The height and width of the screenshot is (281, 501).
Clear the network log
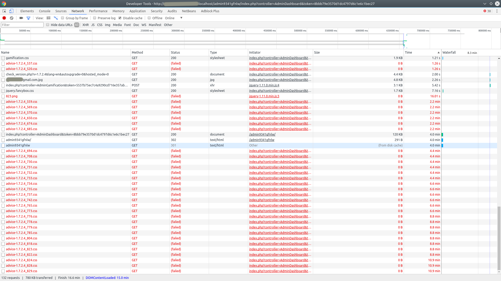[12, 18]
